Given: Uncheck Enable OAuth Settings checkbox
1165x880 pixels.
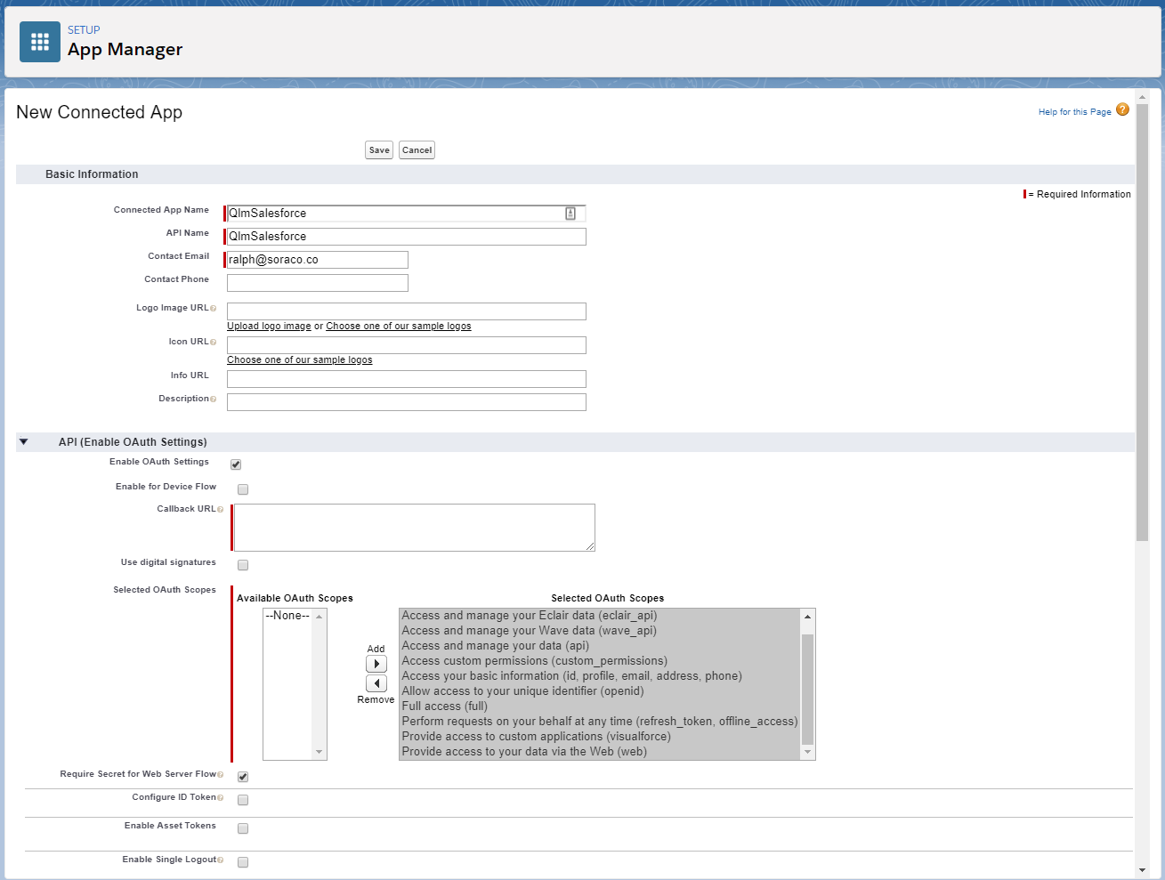Looking at the screenshot, I should [236, 464].
